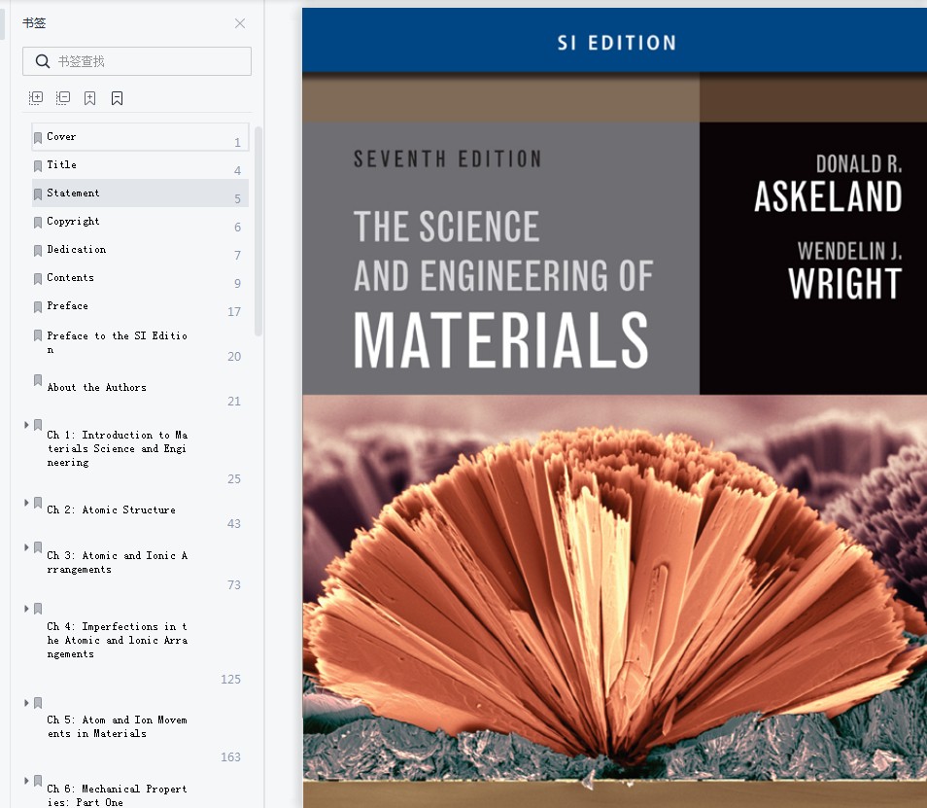927x808 pixels.
Task: Expand the Ch 6 bookmark arrow
Action: coord(26,780)
